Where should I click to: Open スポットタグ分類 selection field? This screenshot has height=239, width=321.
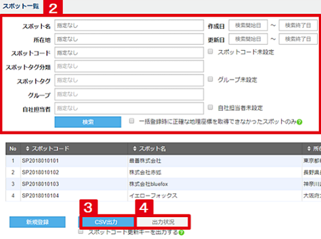[x=129, y=66]
